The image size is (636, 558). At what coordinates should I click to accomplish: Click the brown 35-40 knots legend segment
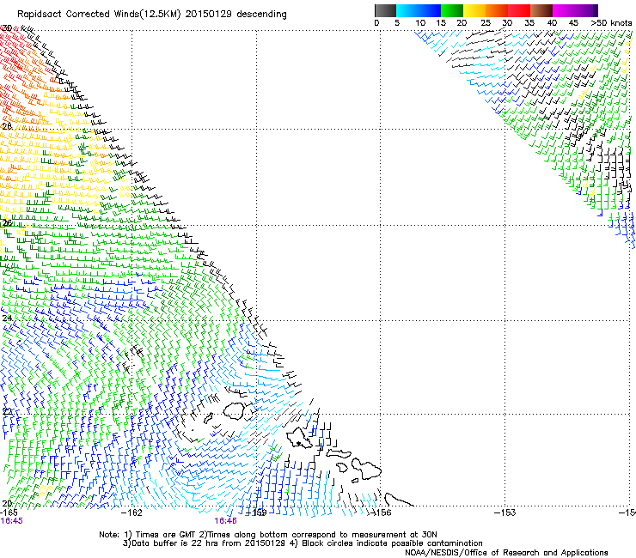pyautogui.click(x=541, y=10)
